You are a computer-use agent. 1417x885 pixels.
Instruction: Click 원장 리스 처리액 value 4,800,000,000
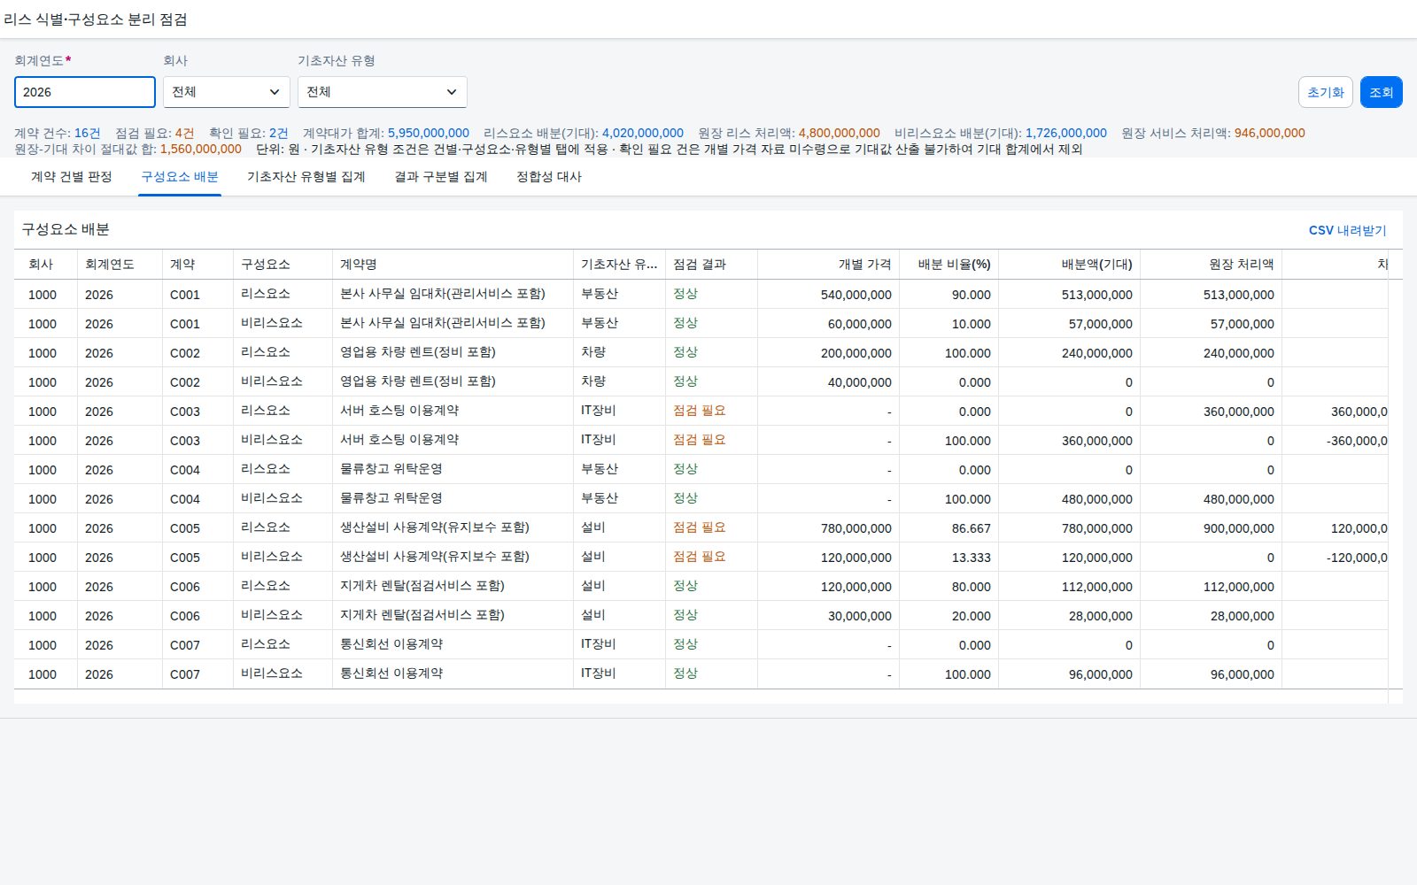pyautogui.click(x=840, y=133)
